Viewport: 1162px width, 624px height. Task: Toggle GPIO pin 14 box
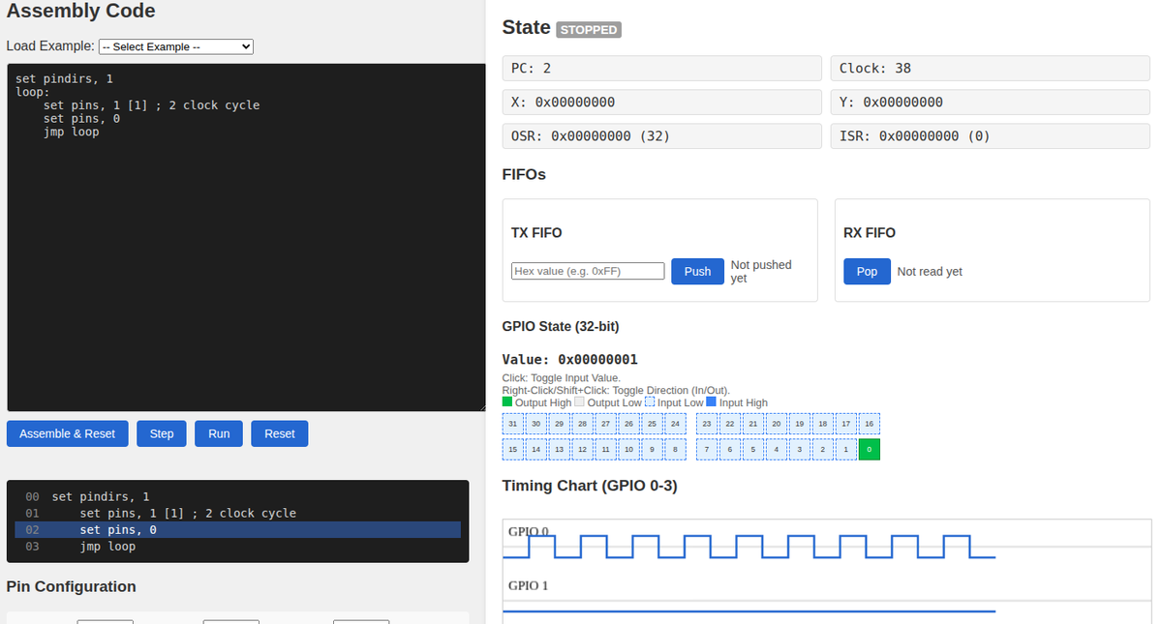click(535, 449)
